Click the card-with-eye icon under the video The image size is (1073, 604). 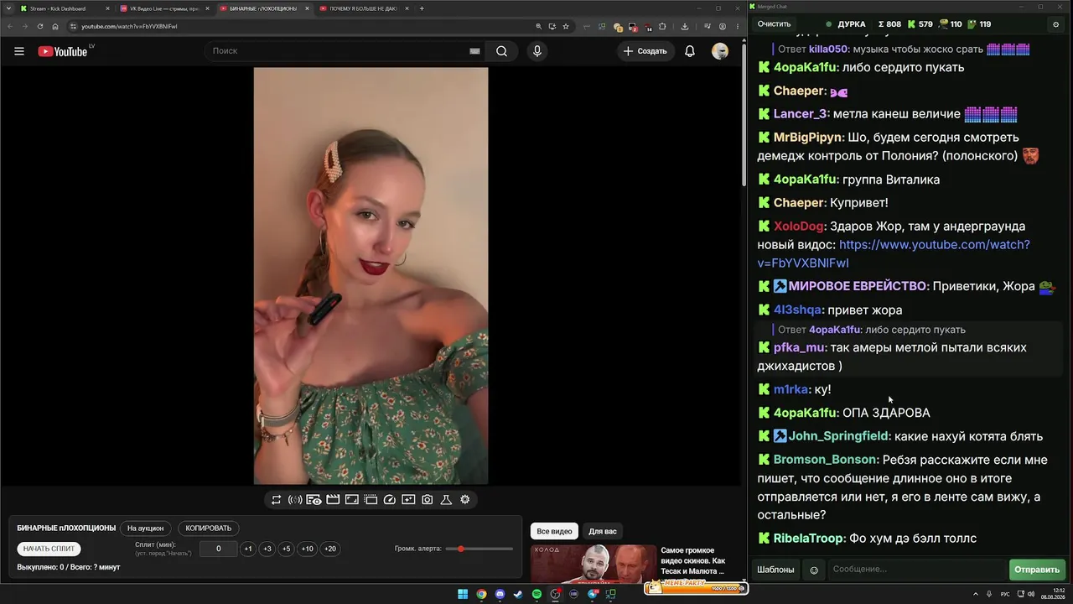(x=314, y=500)
